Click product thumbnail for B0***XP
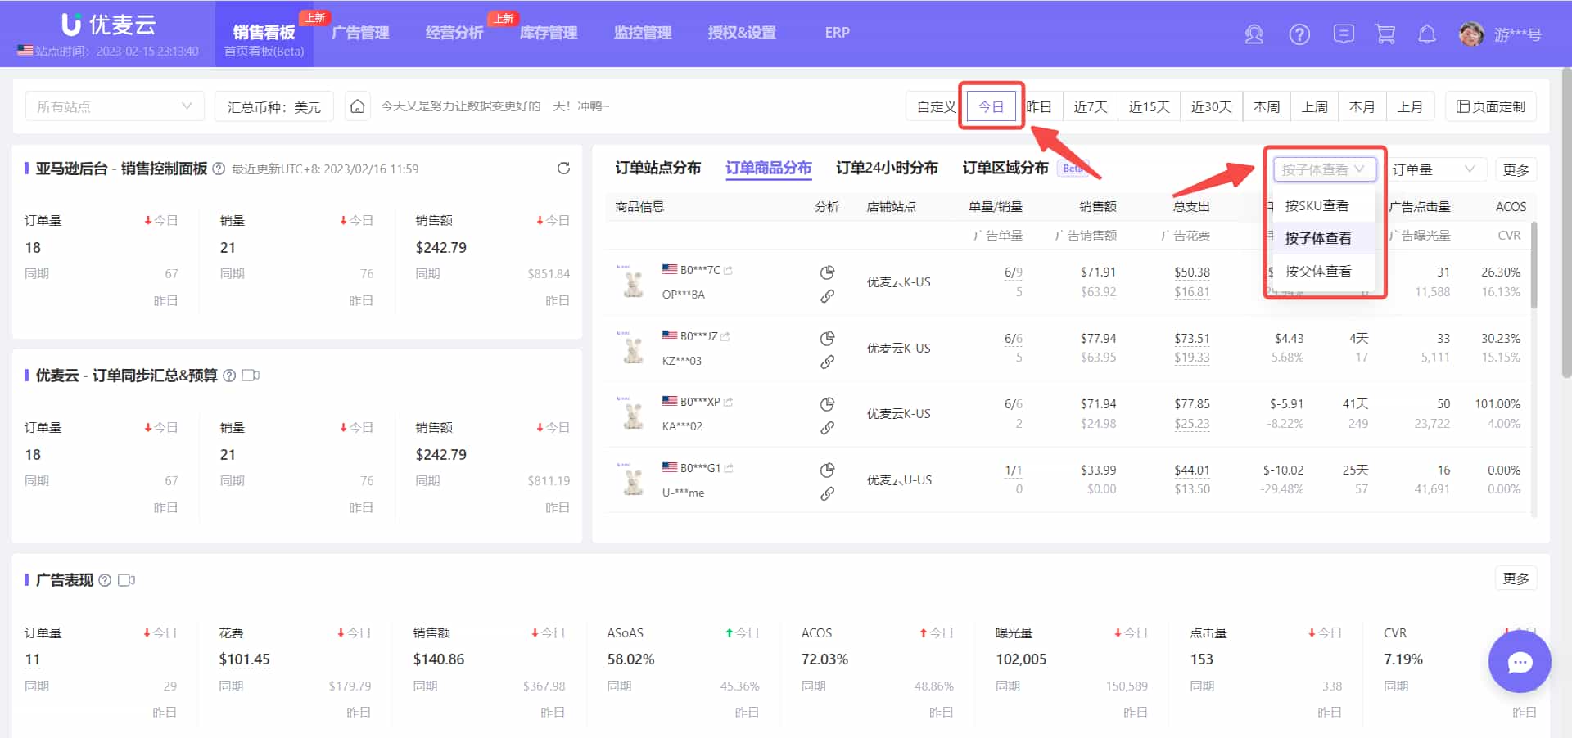This screenshot has height=738, width=1572. [x=632, y=414]
